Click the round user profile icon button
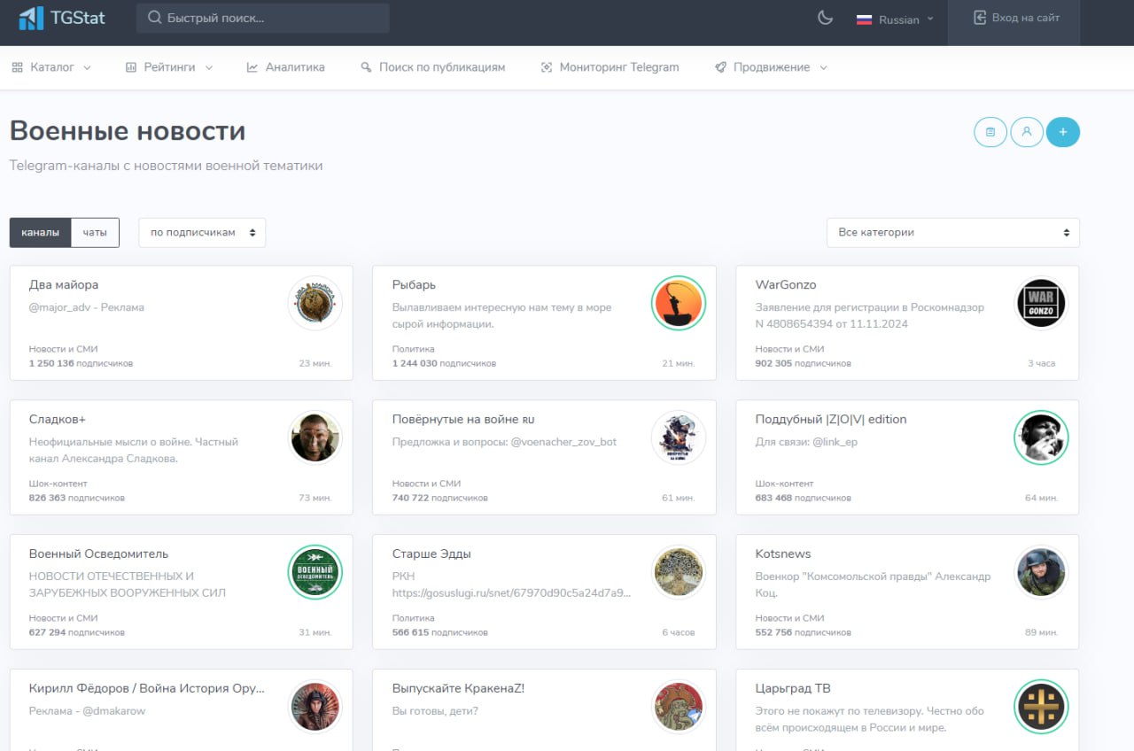This screenshot has height=751, width=1134. click(x=1027, y=132)
